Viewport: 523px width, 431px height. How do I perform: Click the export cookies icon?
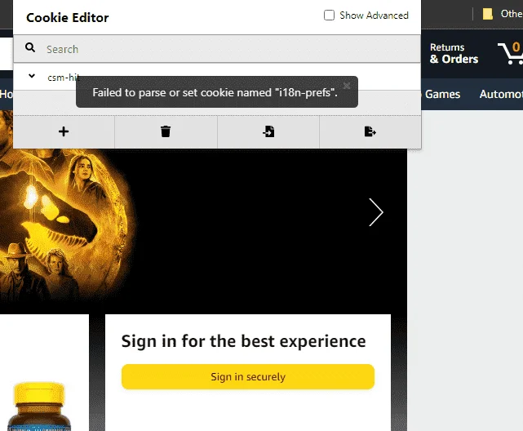point(370,131)
